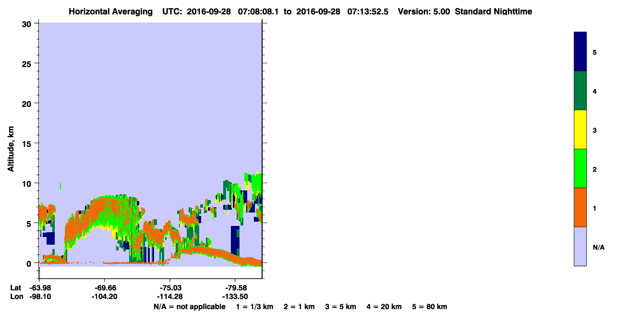
Task: Click the legend text '4 = 20 km'
Action: point(384,307)
